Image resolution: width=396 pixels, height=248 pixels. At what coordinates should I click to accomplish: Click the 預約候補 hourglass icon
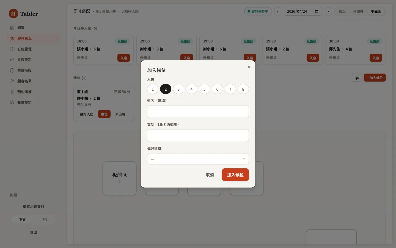12,92
